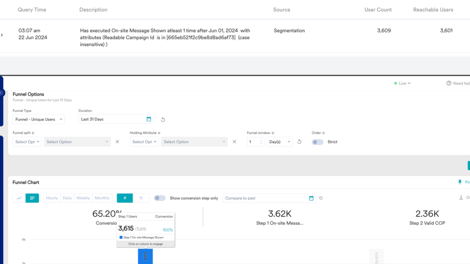Switch to bar chart view icon
This screenshot has width=470, height=264.
tap(32, 198)
